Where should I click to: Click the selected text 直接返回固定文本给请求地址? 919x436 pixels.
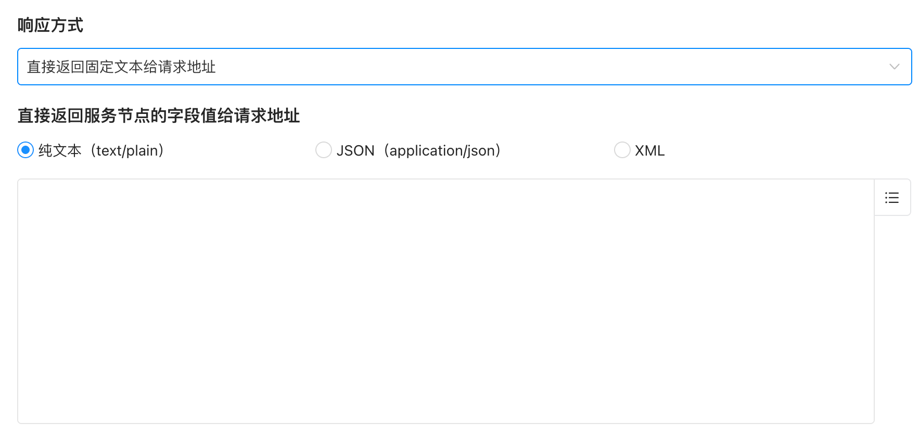121,67
